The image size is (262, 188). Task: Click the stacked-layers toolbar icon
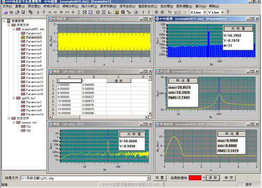98,12
